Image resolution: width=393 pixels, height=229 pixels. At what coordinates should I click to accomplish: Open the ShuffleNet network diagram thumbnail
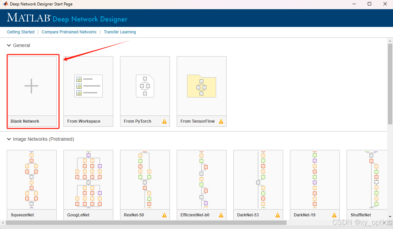point(367,180)
